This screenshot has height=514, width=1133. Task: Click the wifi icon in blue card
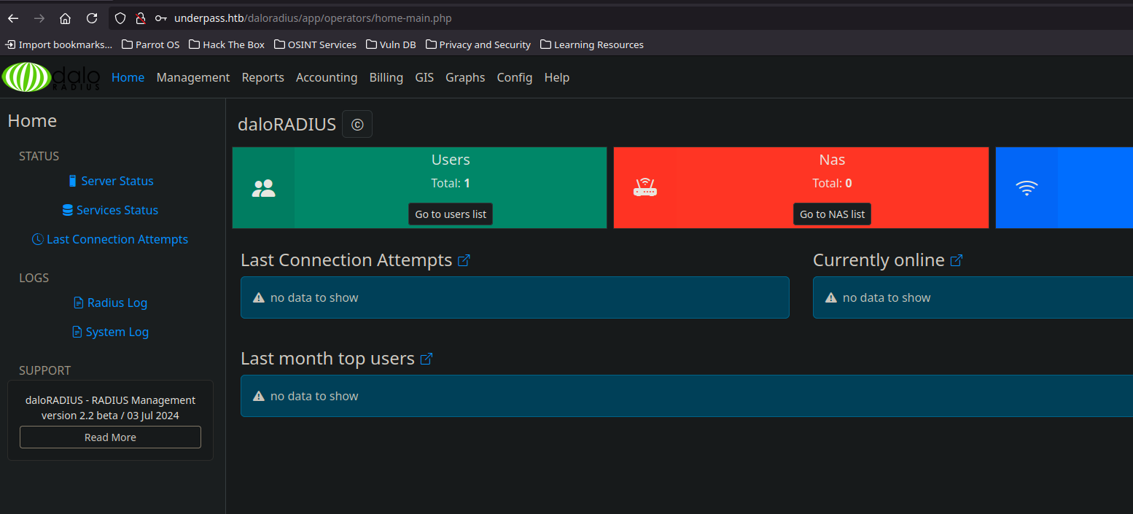(x=1027, y=188)
